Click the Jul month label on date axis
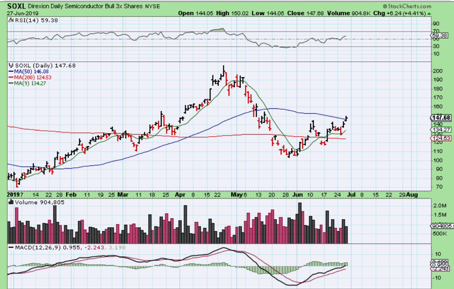 351,195
